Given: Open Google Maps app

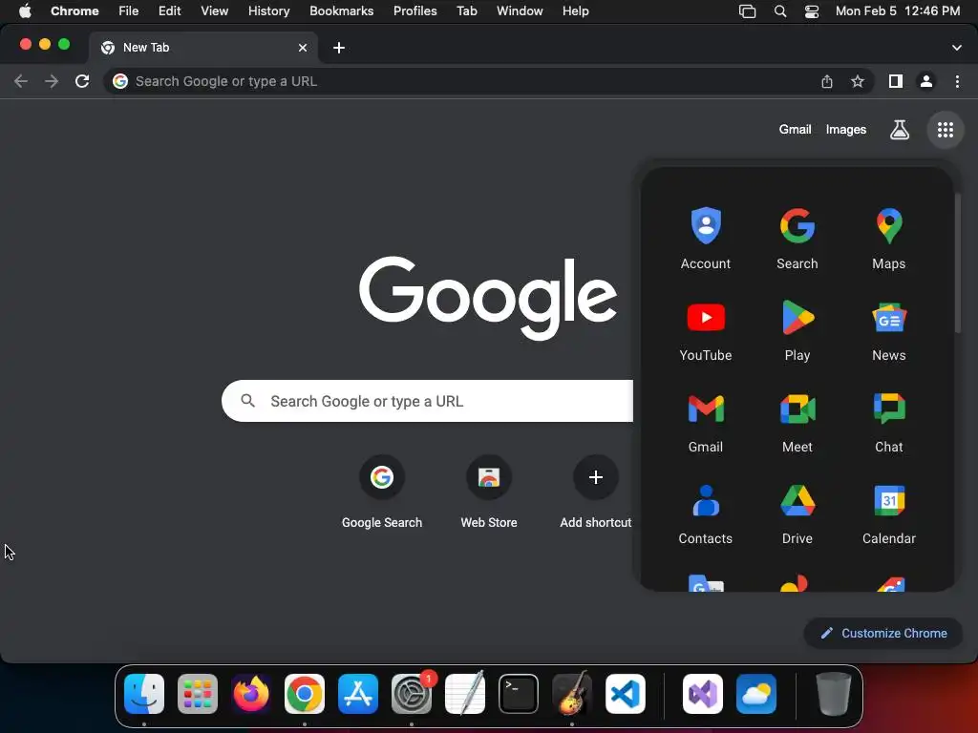Looking at the screenshot, I should tap(889, 239).
